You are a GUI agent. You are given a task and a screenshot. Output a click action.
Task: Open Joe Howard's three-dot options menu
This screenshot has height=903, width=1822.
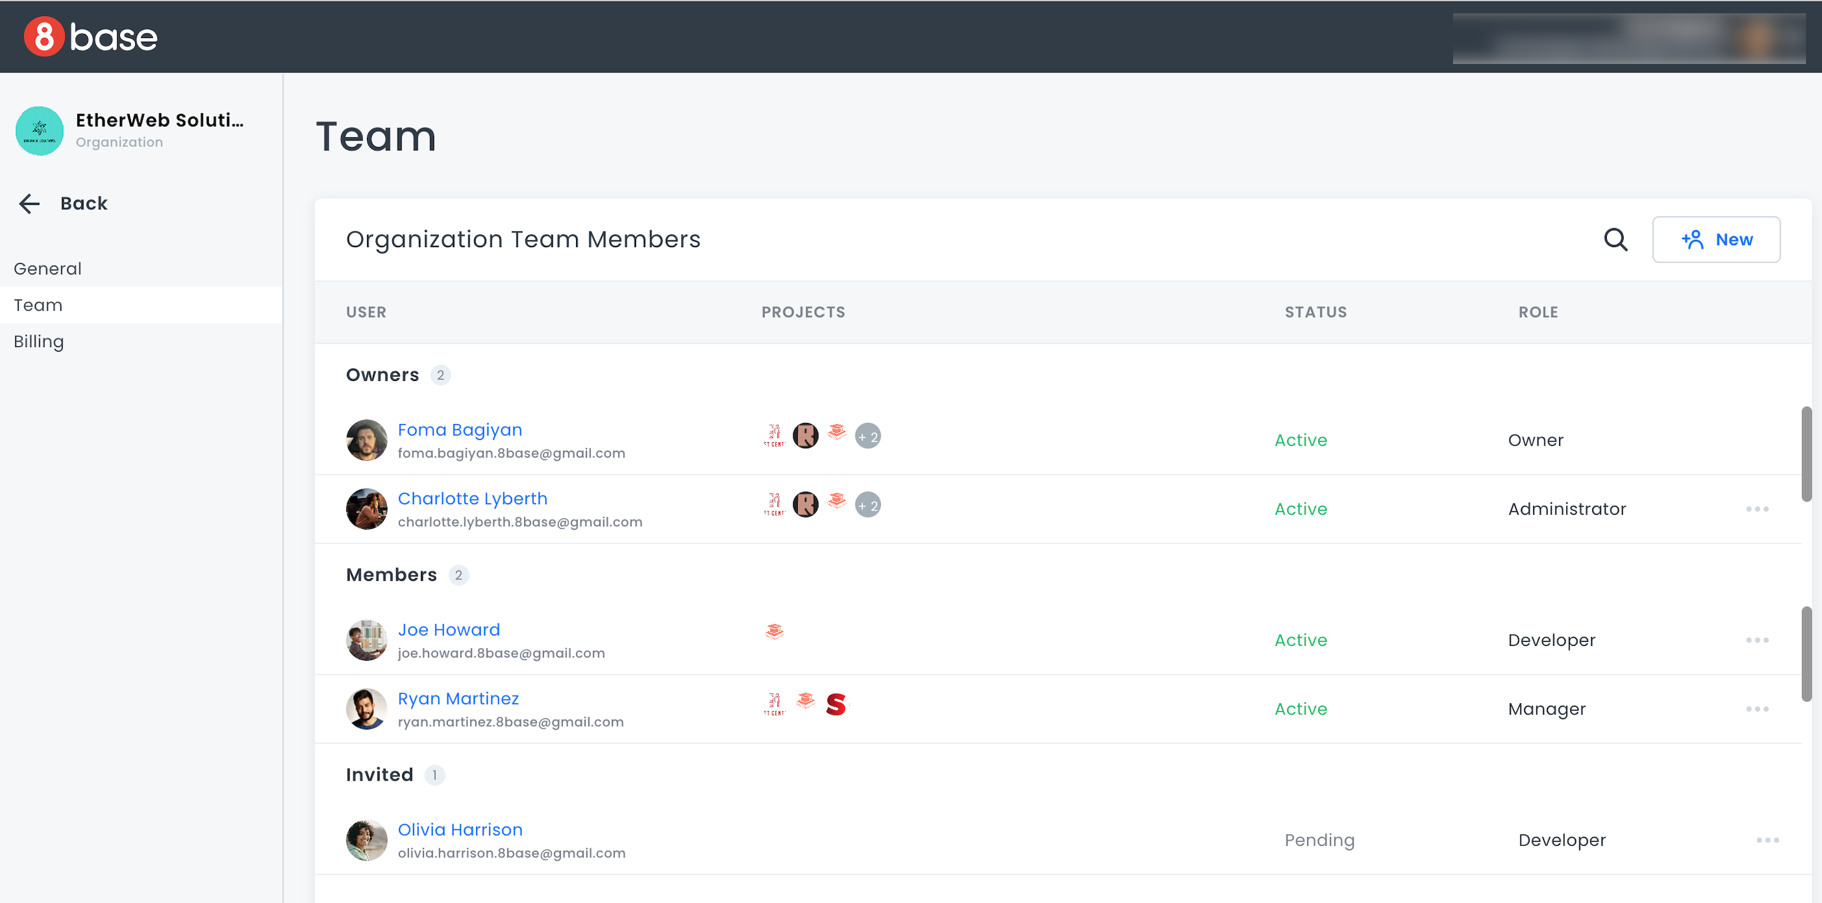pyautogui.click(x=1757, y=640)
